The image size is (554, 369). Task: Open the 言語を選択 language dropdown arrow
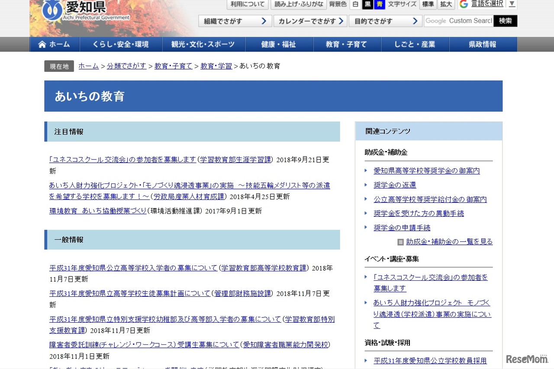(x=512, y=4)
